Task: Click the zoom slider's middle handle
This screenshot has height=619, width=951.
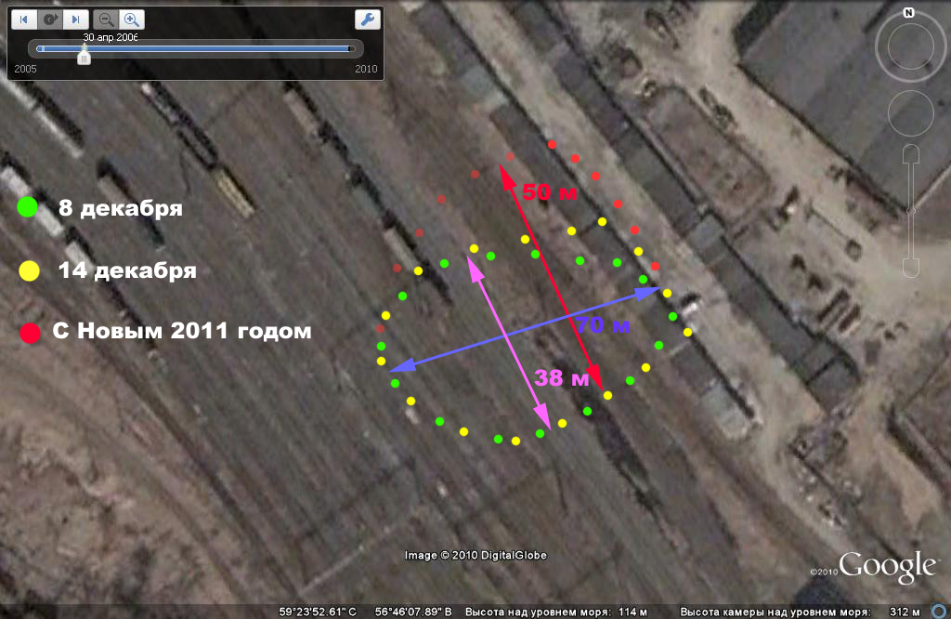Action: [911, 211]
